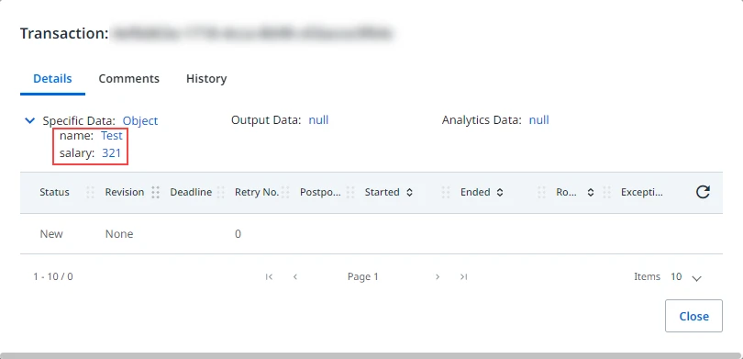The width and height of the screenshot is (743, 359).
Task: Select the salary value 321
Action: pyautogui.click(x=111, y=153)
